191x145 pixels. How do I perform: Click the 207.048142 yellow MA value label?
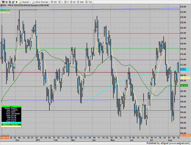(185, 78)
